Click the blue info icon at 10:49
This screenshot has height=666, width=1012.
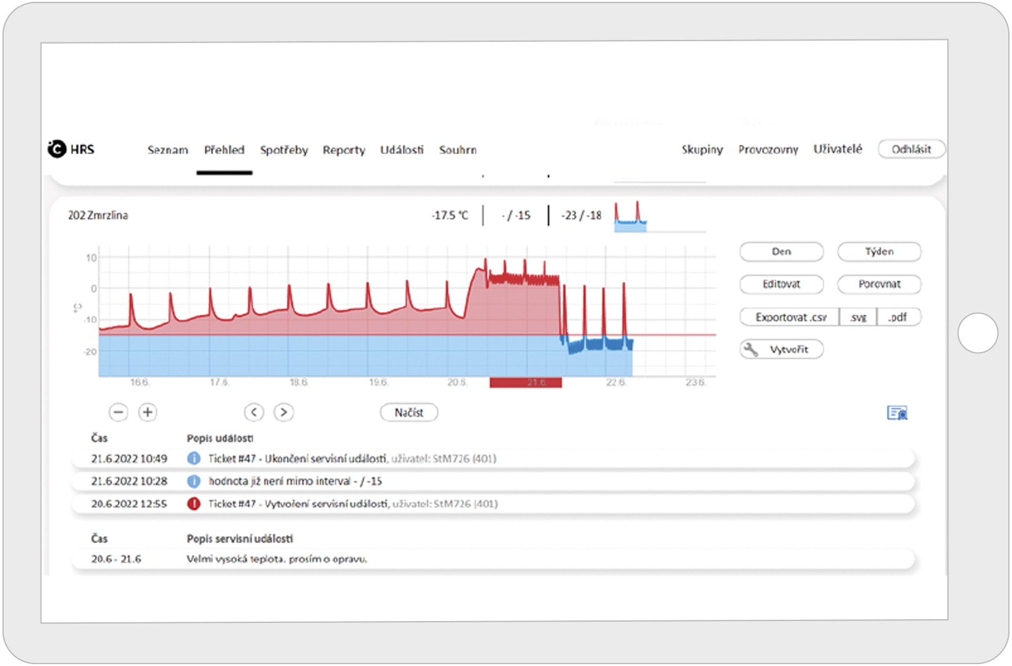[x=194, y=459]
